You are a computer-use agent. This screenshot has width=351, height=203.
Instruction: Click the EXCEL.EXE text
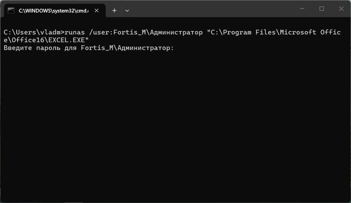pyautogui.click(x=67, y=40)
